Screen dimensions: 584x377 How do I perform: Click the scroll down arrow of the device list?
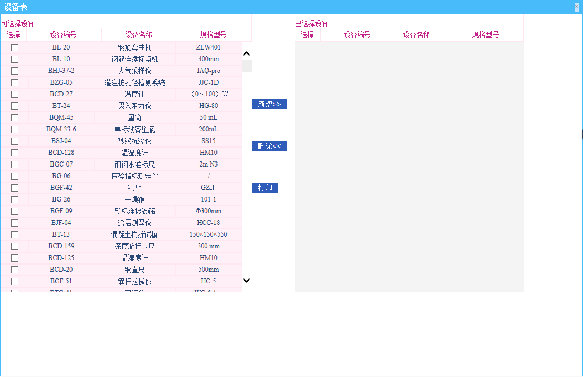tap(246, 280)
